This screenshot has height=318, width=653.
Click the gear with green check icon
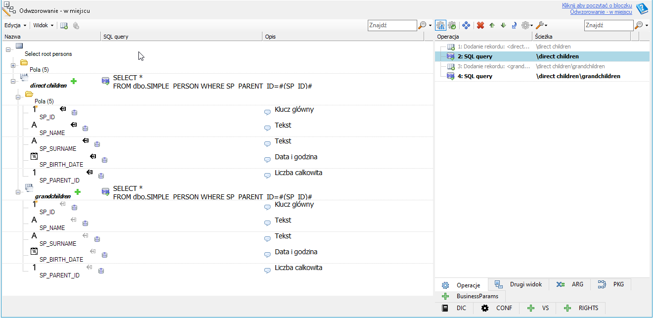pos(452,25)
